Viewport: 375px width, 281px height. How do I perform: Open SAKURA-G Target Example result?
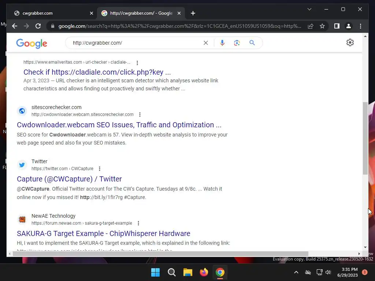[104, 233]
